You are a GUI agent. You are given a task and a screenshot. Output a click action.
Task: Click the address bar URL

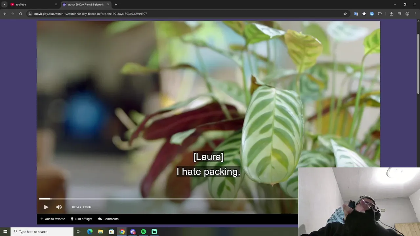tap(91, 14)
